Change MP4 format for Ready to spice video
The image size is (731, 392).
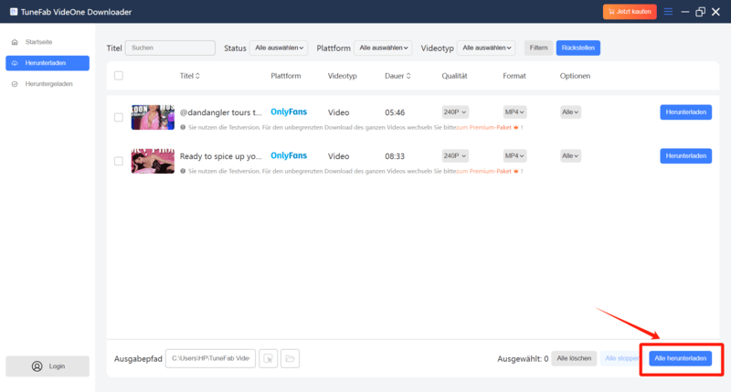[x=514, y=155]
